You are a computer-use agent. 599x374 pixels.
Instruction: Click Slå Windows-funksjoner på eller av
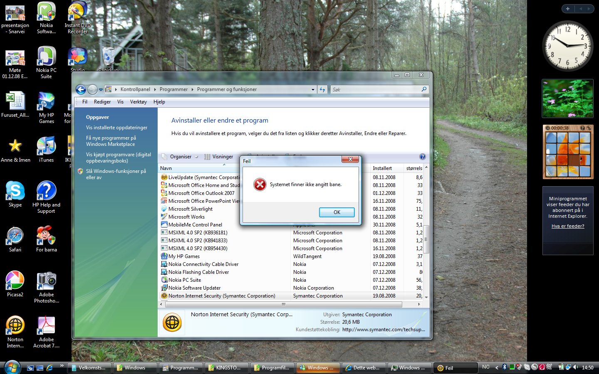[116, 174]
